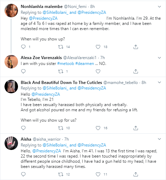Open Aisha's profile picture
Screen dimensions: 166x180
[x=11, y=143]
